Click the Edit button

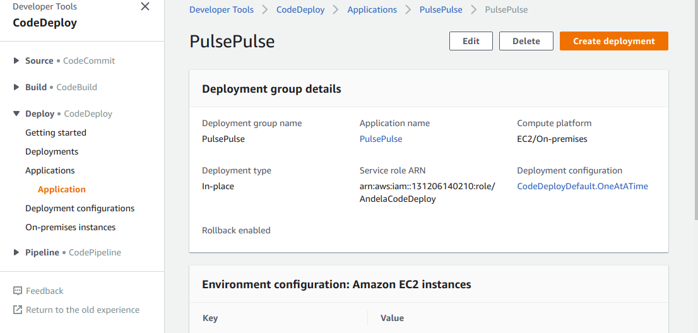(471, 41)
